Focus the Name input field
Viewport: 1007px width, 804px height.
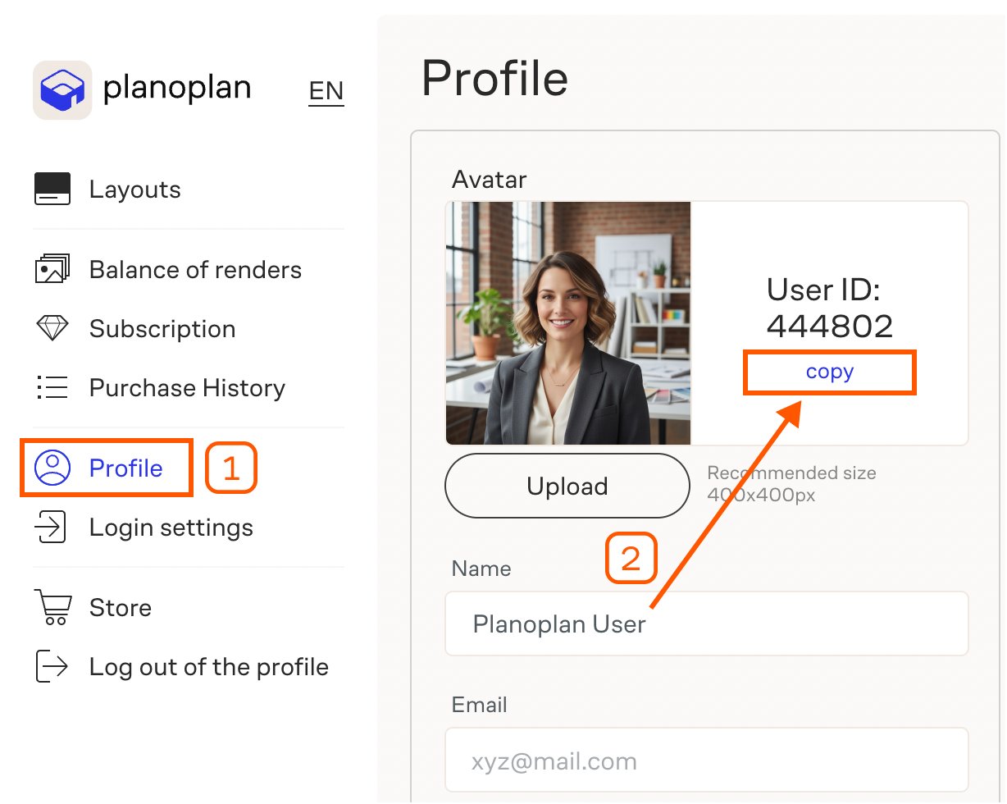coord(706,624)
